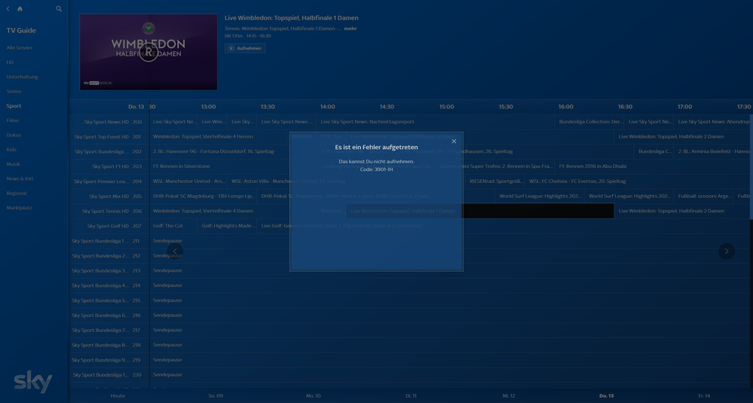Select channel Sky Sport Bundesliga 1 211
Viewport: 753px width, 403px height.
(109, 241)
